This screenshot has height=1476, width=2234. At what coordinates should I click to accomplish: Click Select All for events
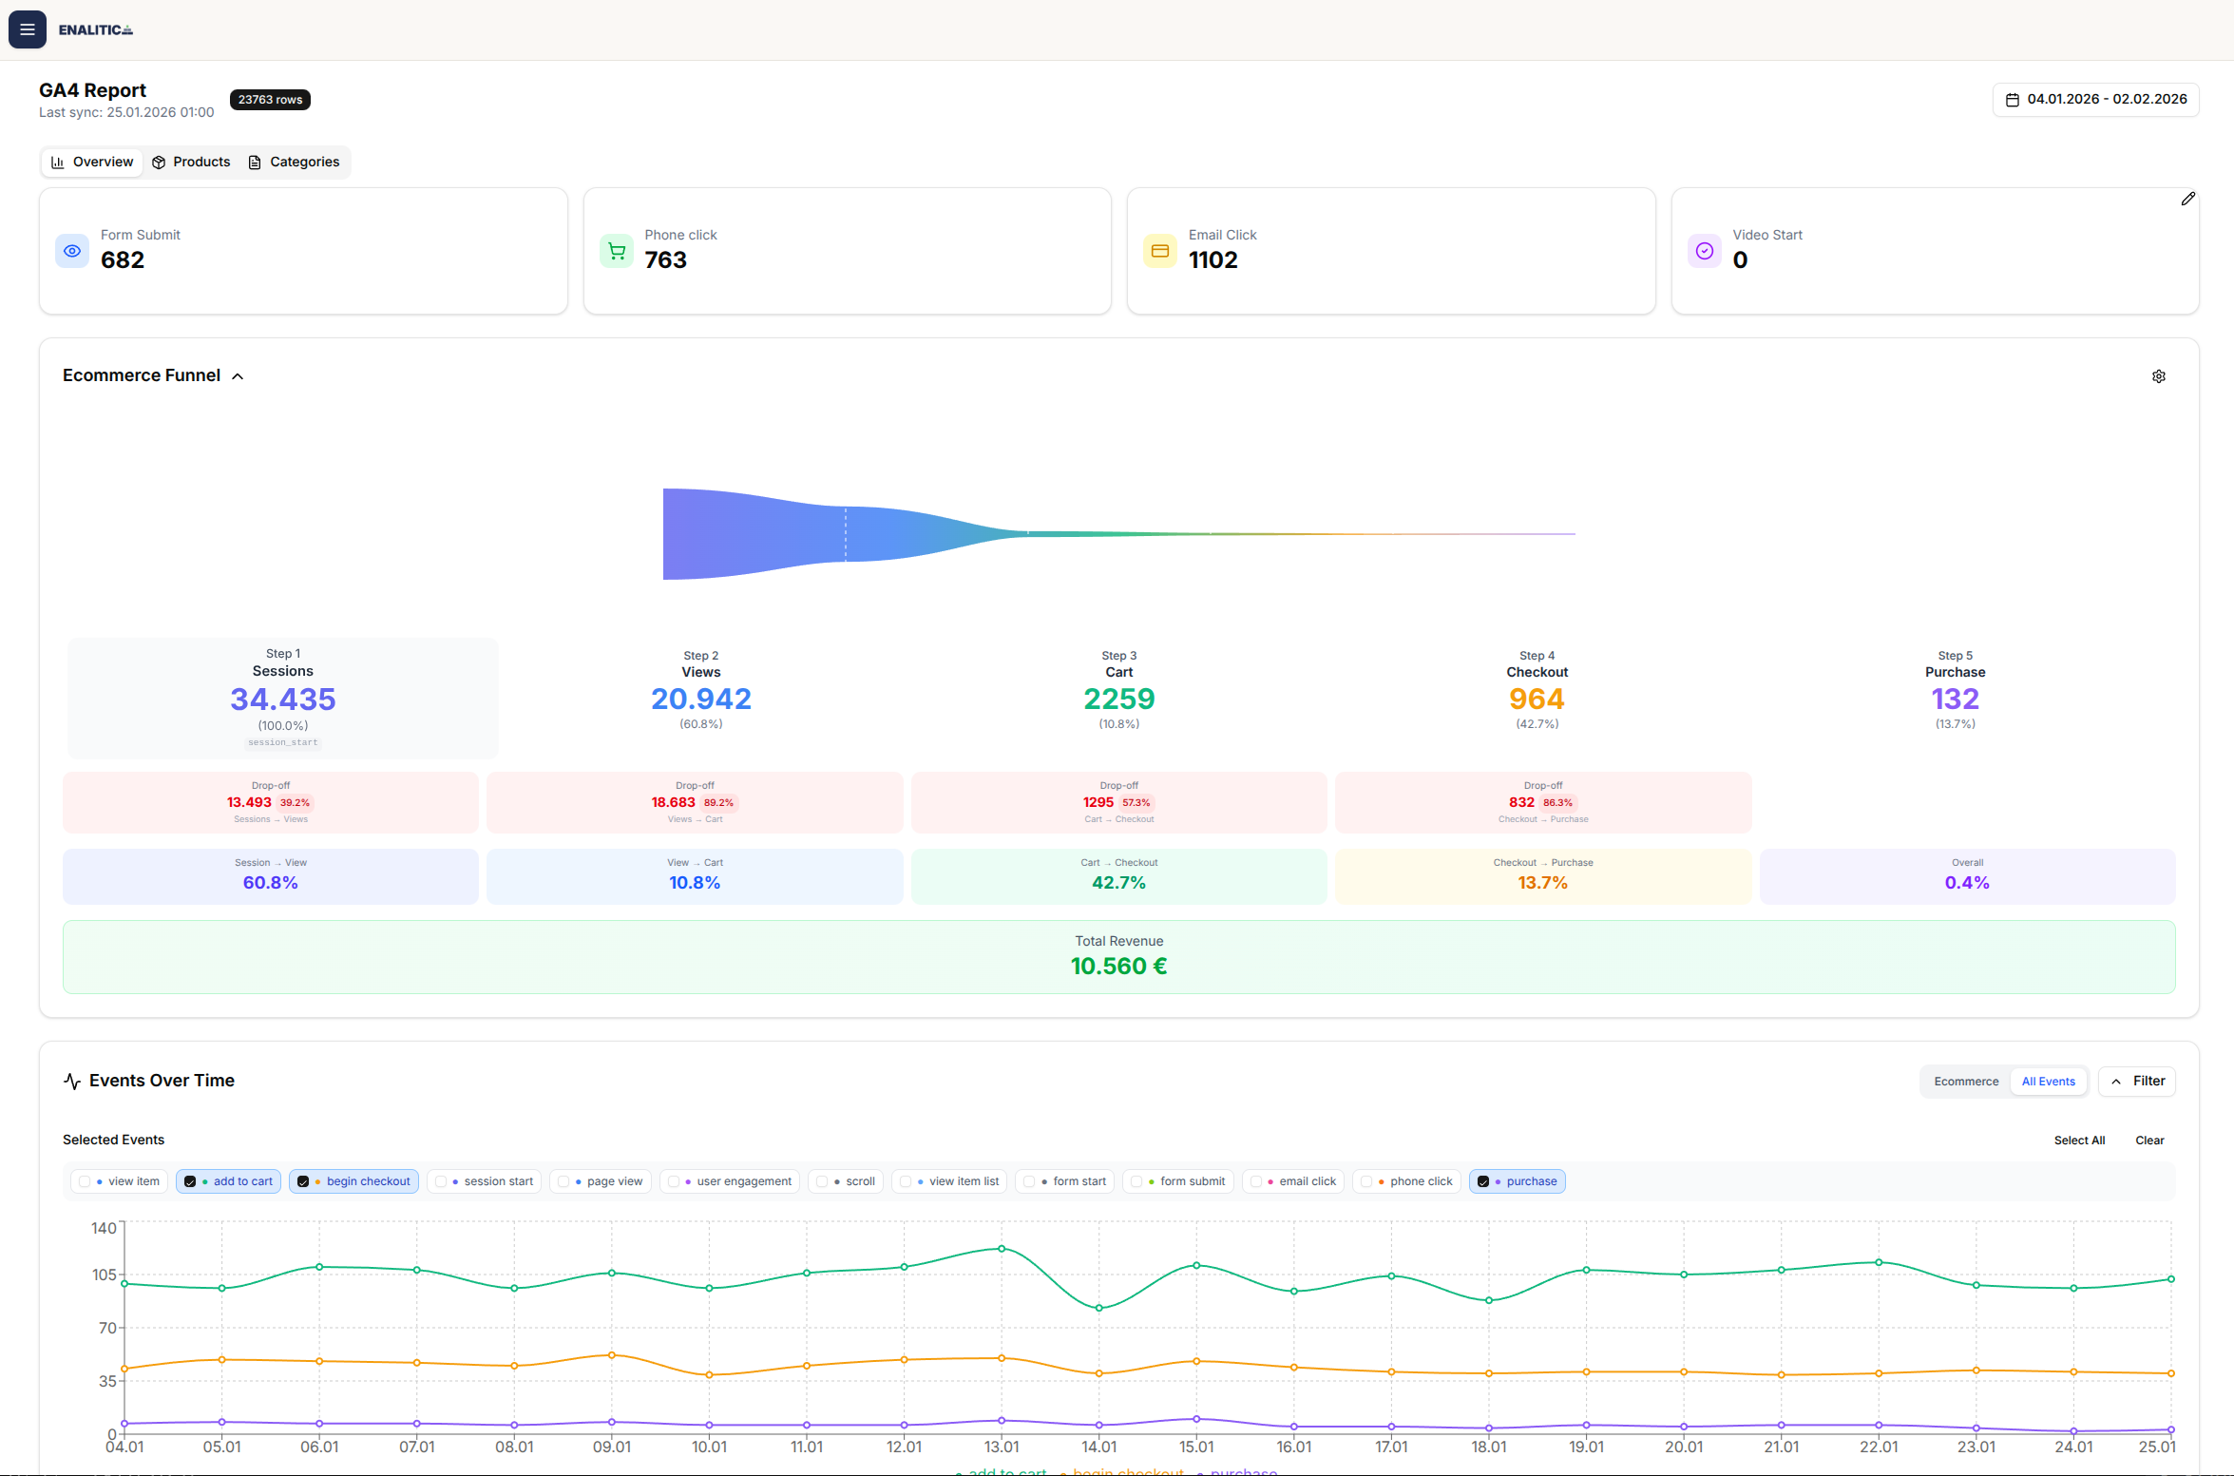(x=2080, y=1140)
